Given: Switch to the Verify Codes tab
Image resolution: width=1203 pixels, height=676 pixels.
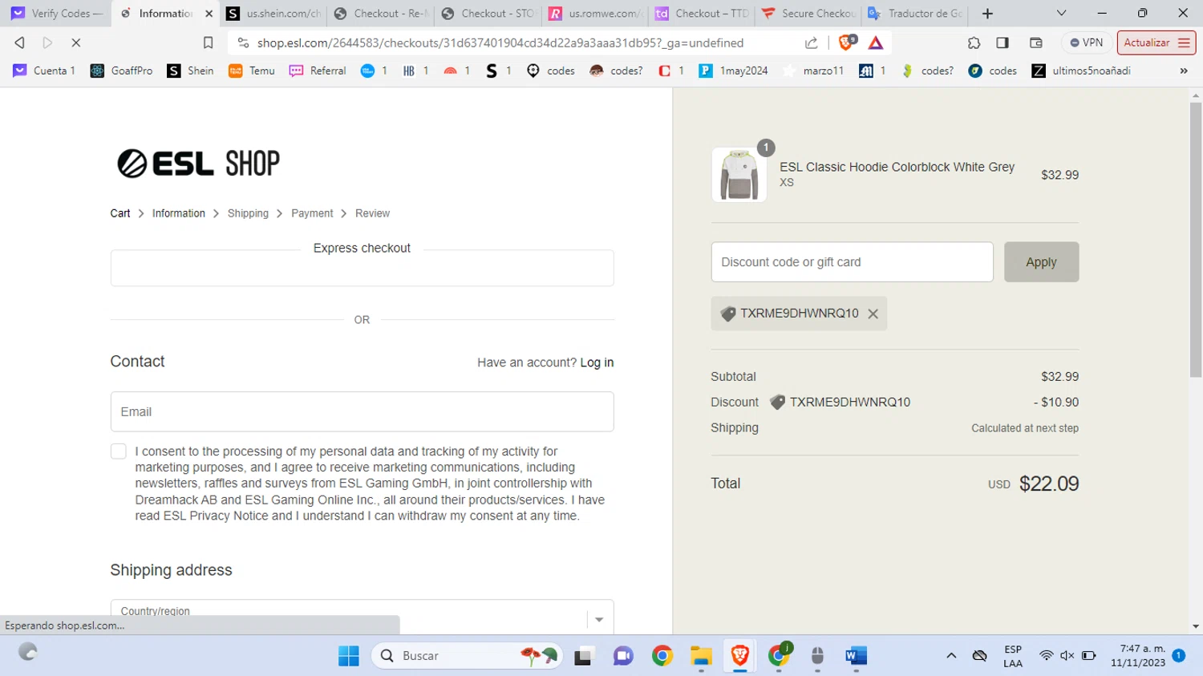Looking at the screenshot, I should 57,14.
